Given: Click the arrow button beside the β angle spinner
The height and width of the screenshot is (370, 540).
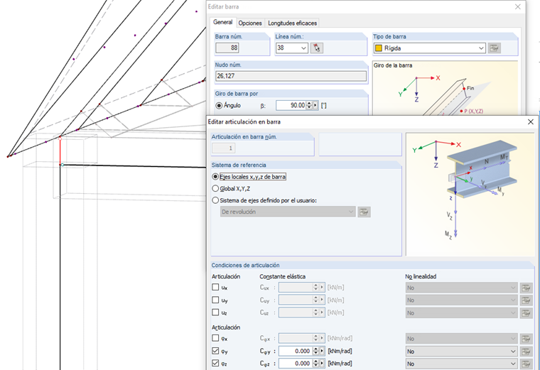Looking at the screenshot, I should click(x=315, y=105).
